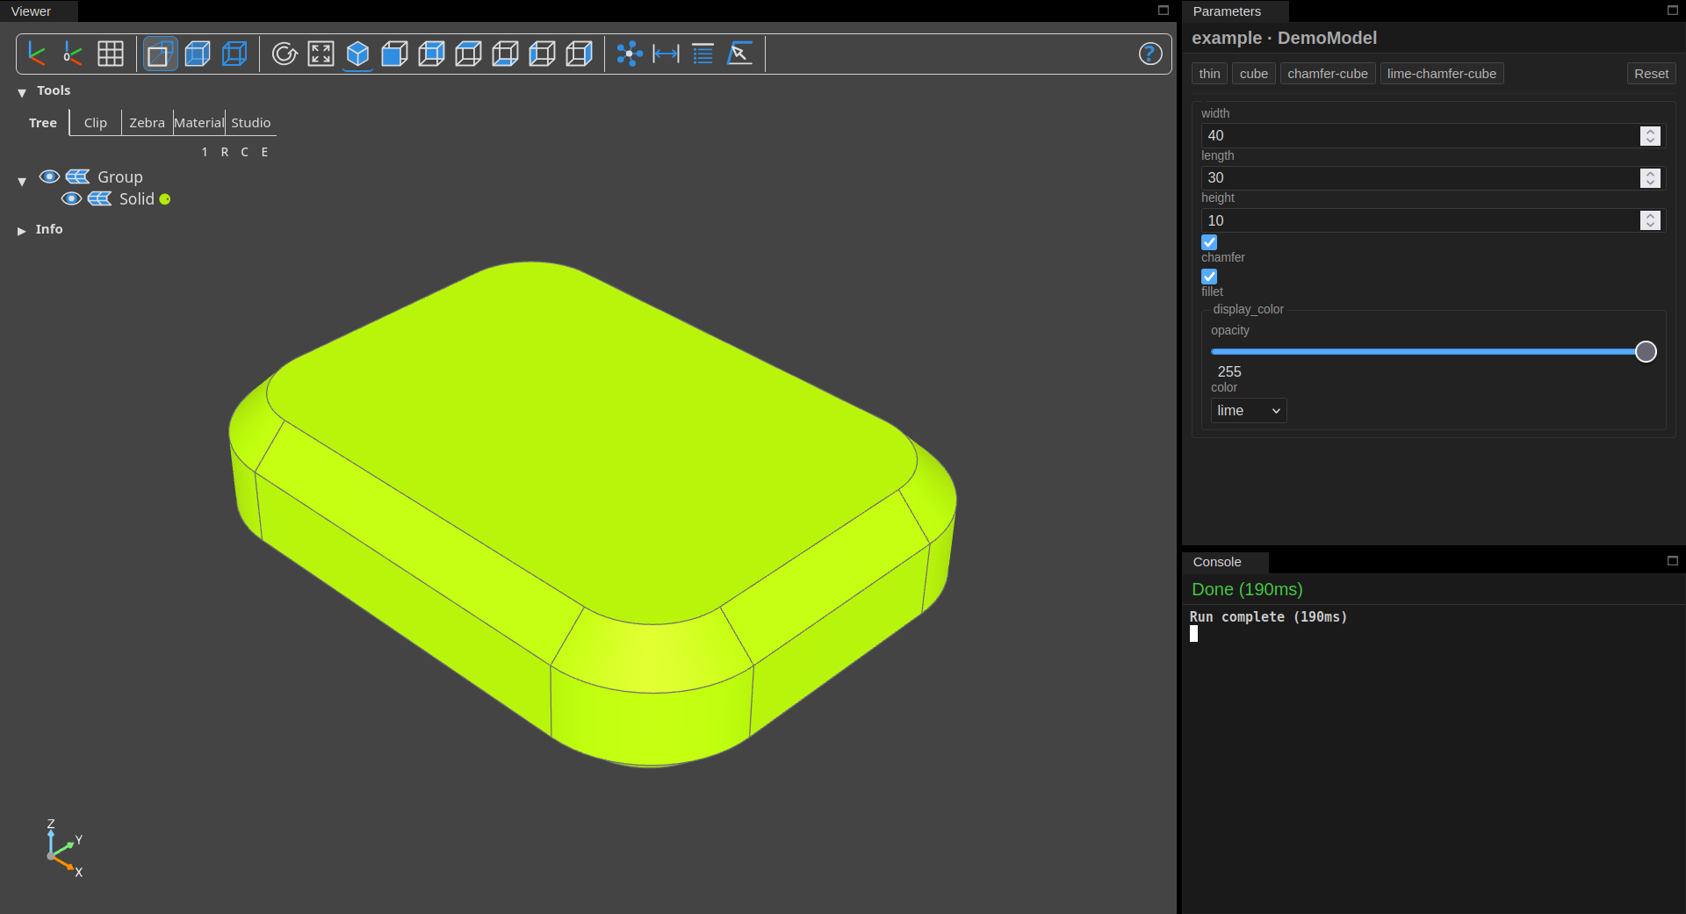Toggle axes at origin icon
The height and width of the screenshot is (914, 1686).
click(74, 54)
